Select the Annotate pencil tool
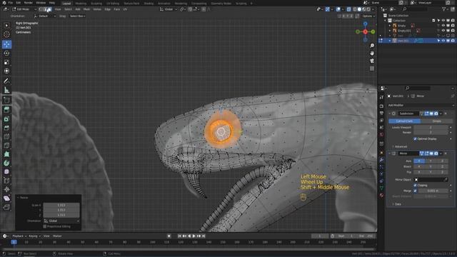 6,81
